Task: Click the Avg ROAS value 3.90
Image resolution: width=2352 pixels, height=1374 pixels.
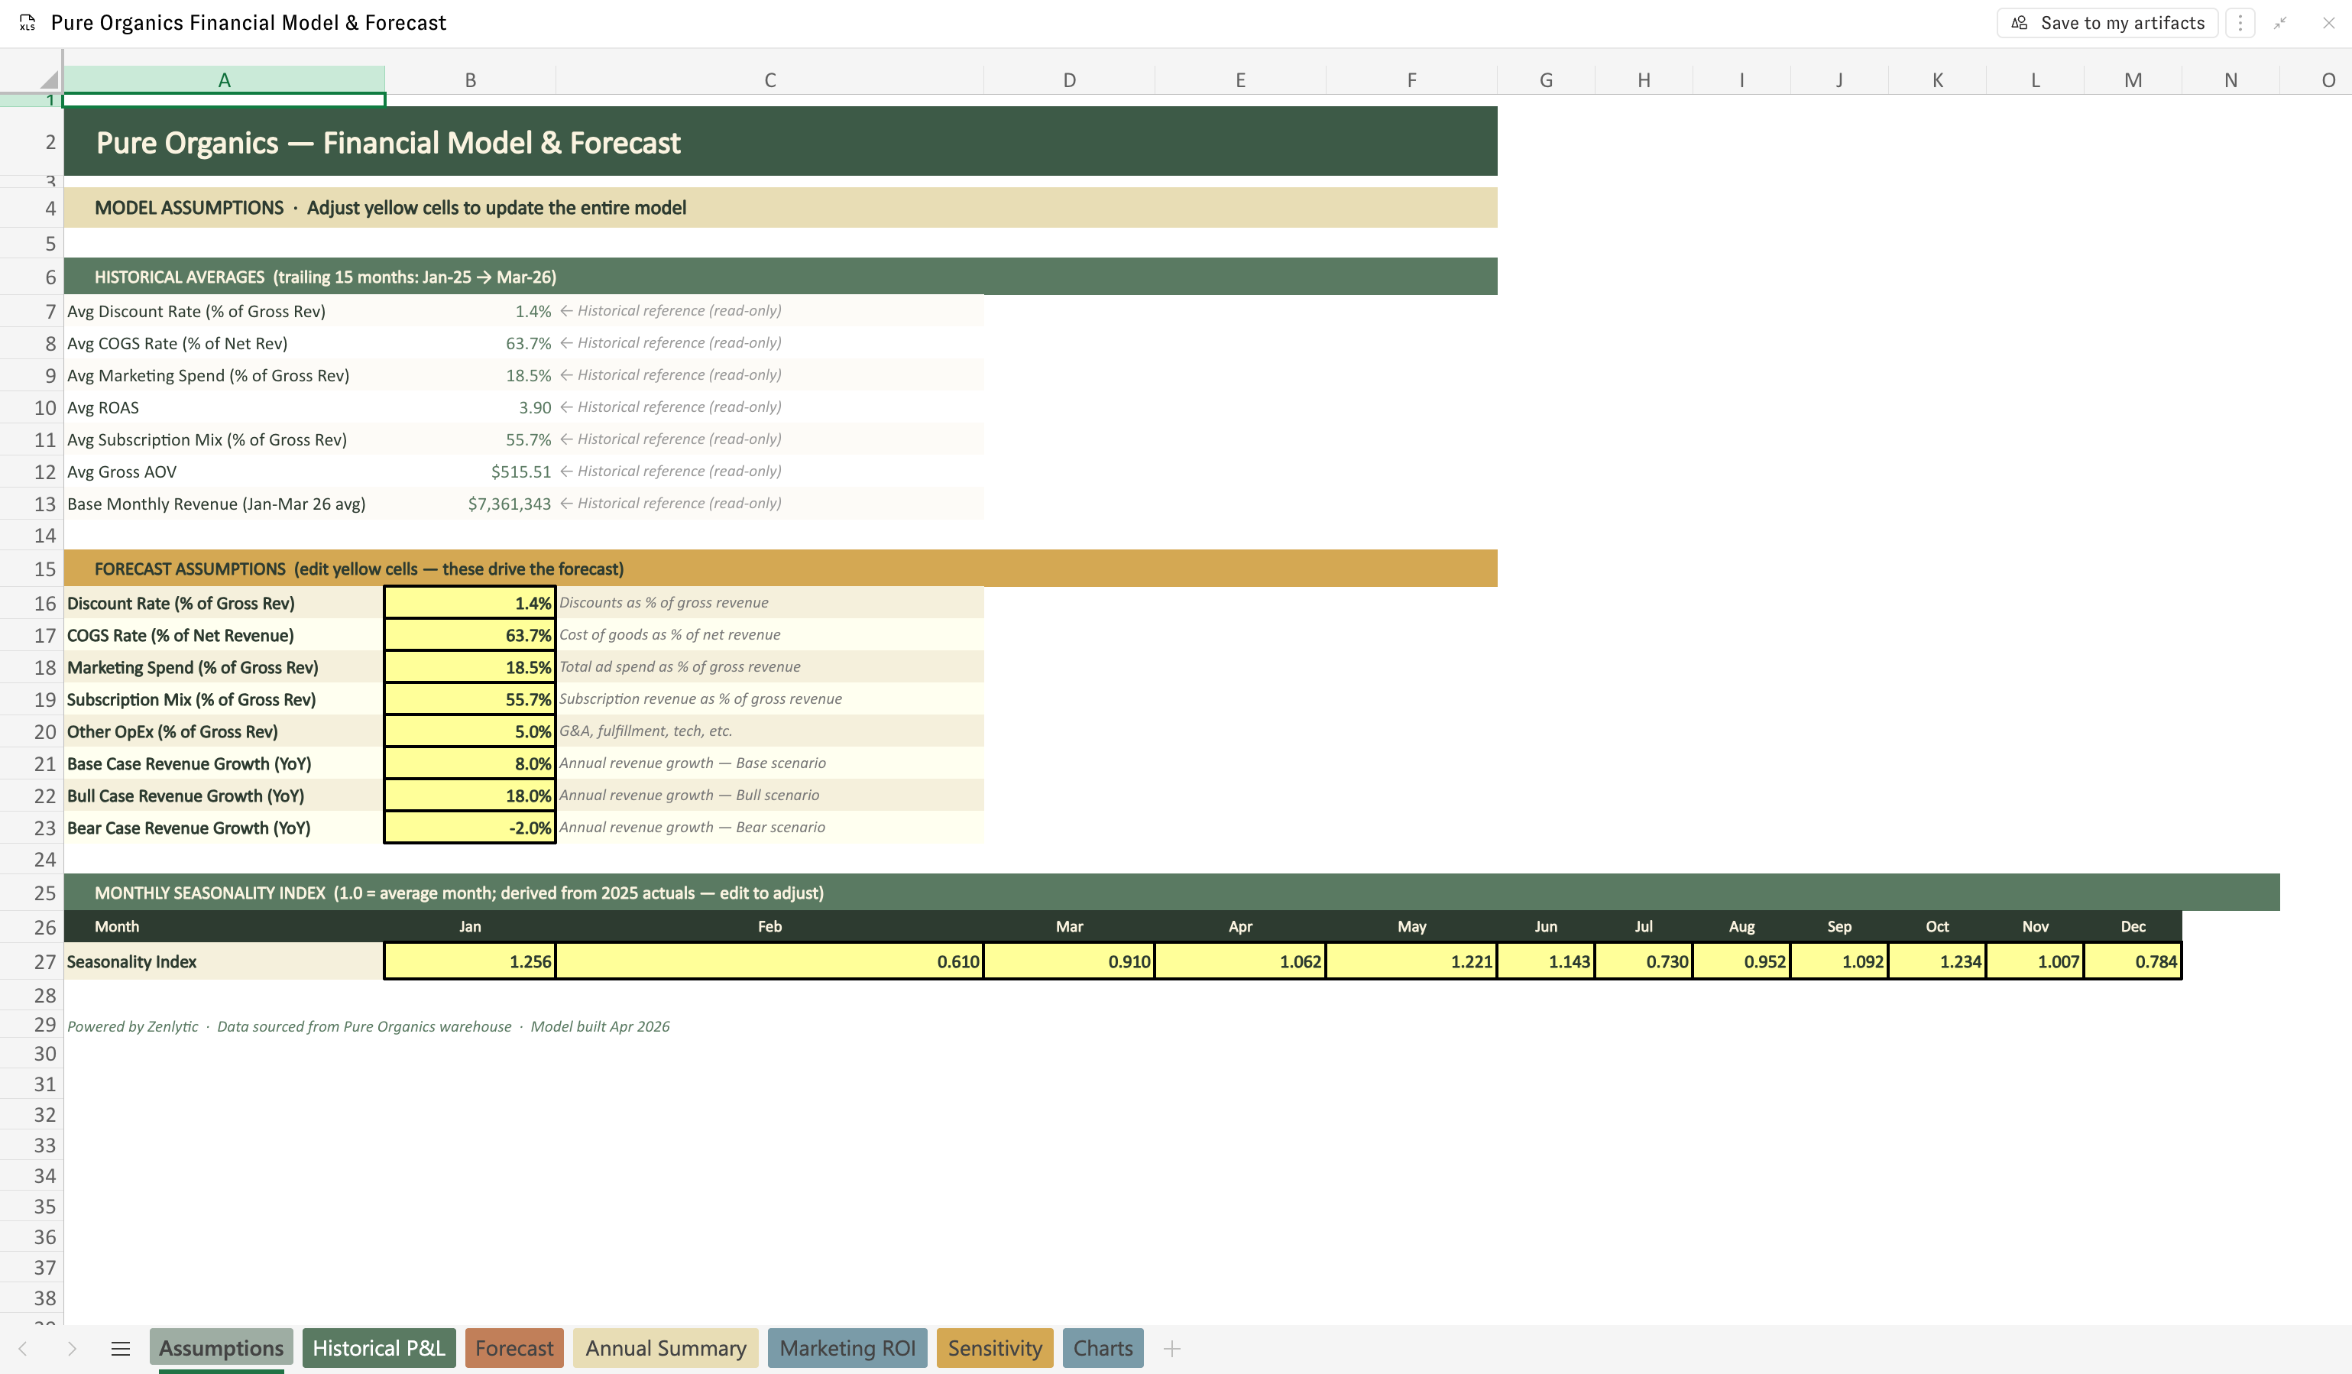Action: (x=471, y=407)
